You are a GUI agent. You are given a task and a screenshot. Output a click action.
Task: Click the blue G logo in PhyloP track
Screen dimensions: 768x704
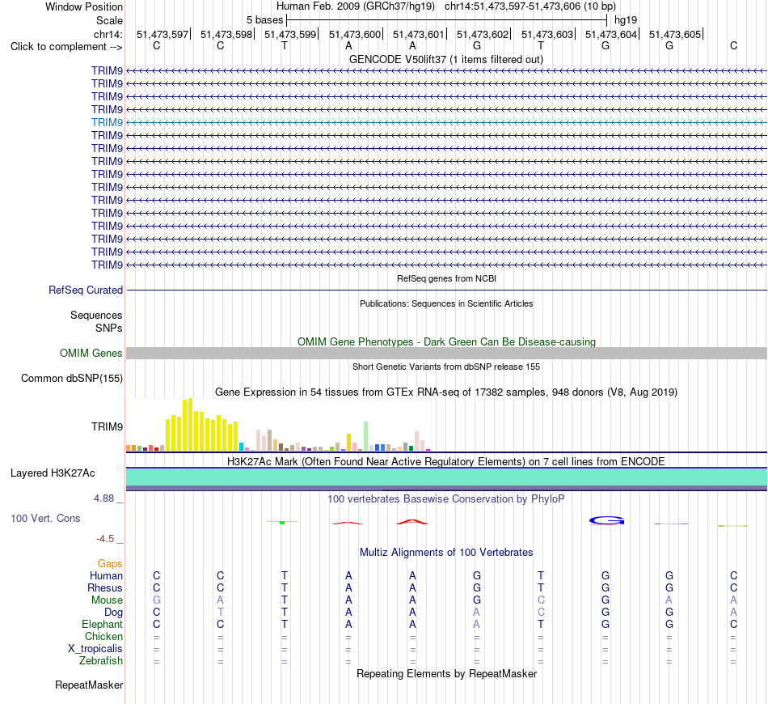pyautogui.click(x=606, y=520)
